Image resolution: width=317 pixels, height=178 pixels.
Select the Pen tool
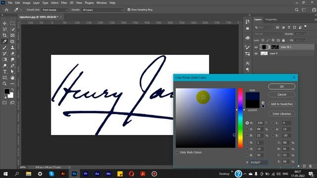coord(12,66)
